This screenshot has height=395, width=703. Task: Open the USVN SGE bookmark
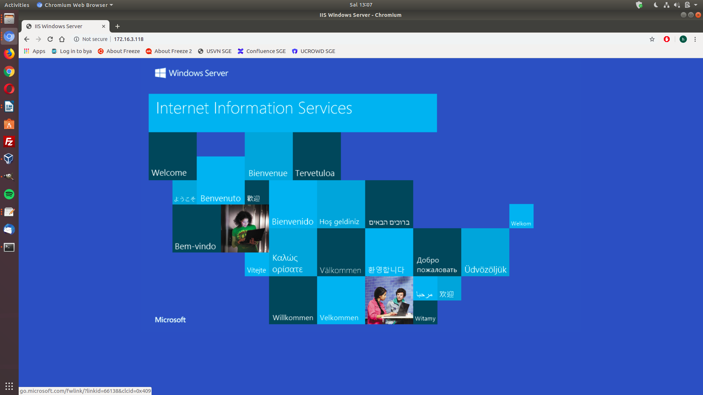pos(215,51)
